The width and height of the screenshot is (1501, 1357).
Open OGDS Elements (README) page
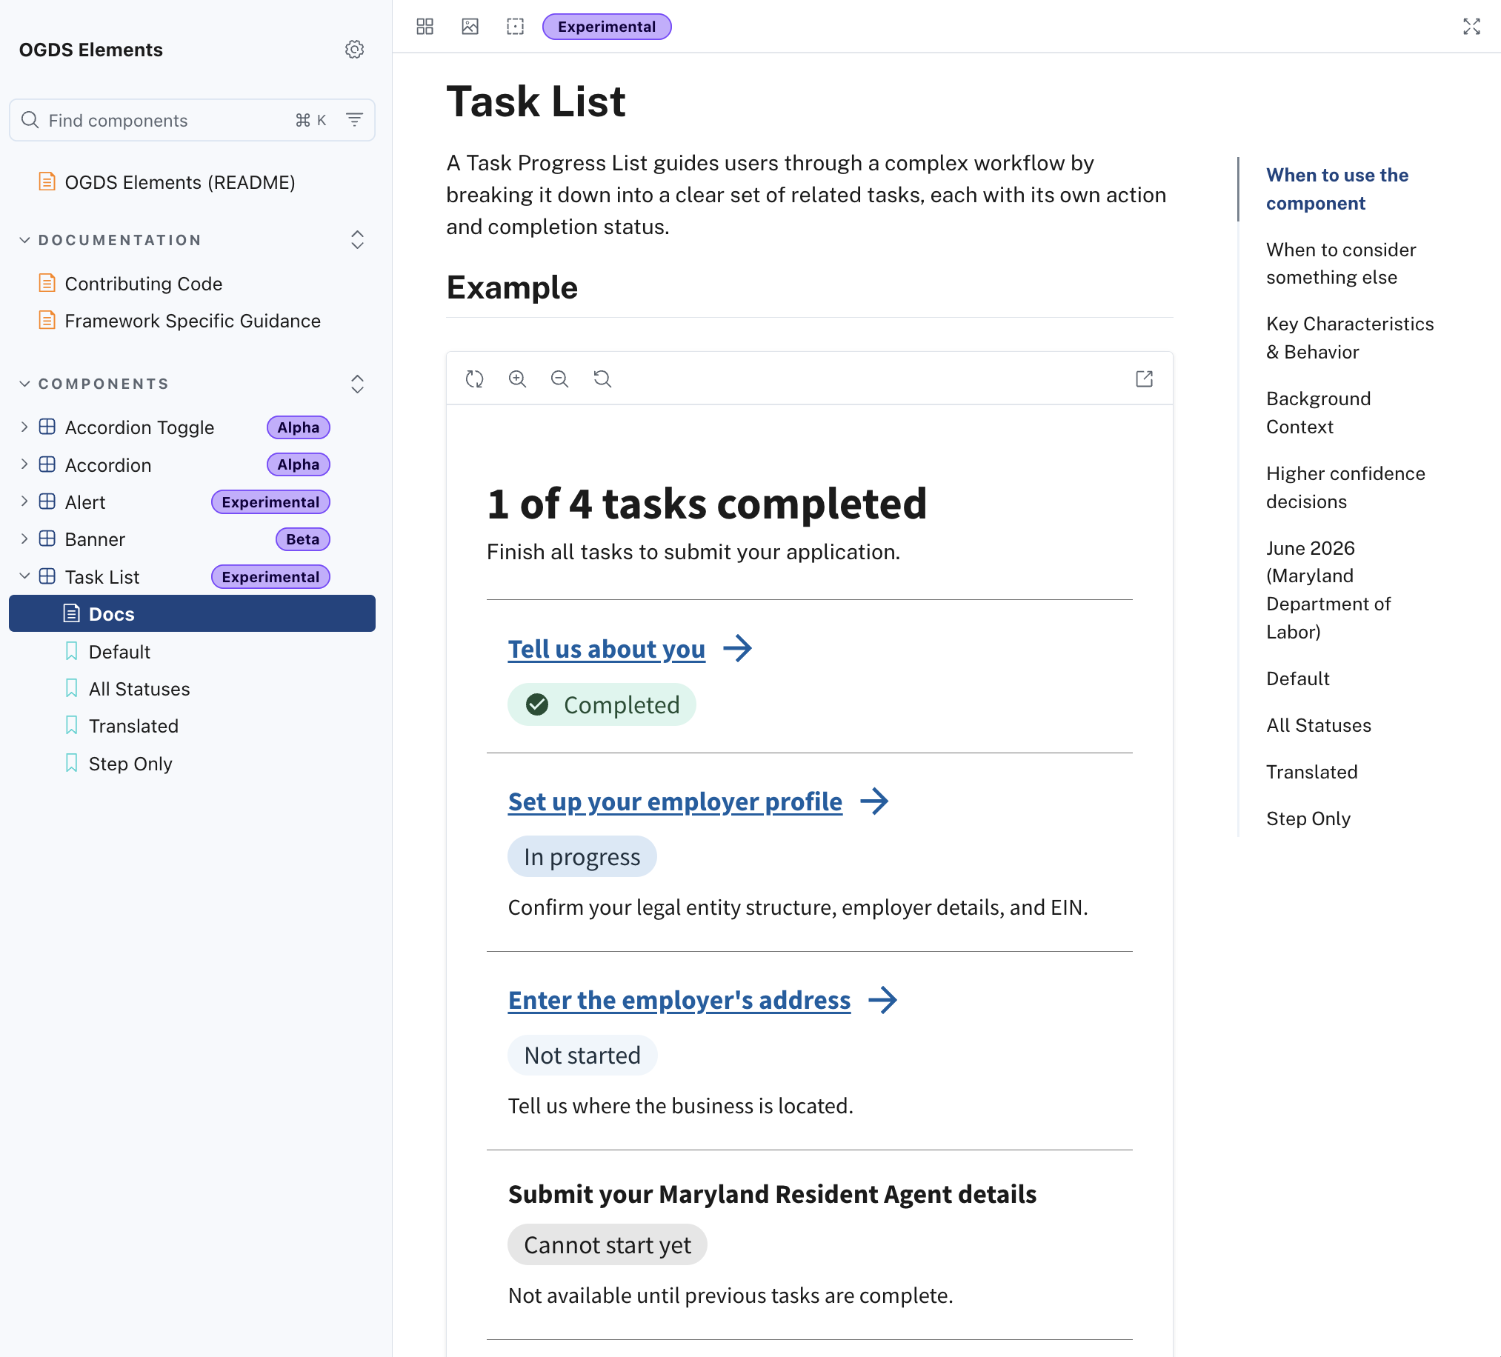pyautogui.click(x=179, y=182)
